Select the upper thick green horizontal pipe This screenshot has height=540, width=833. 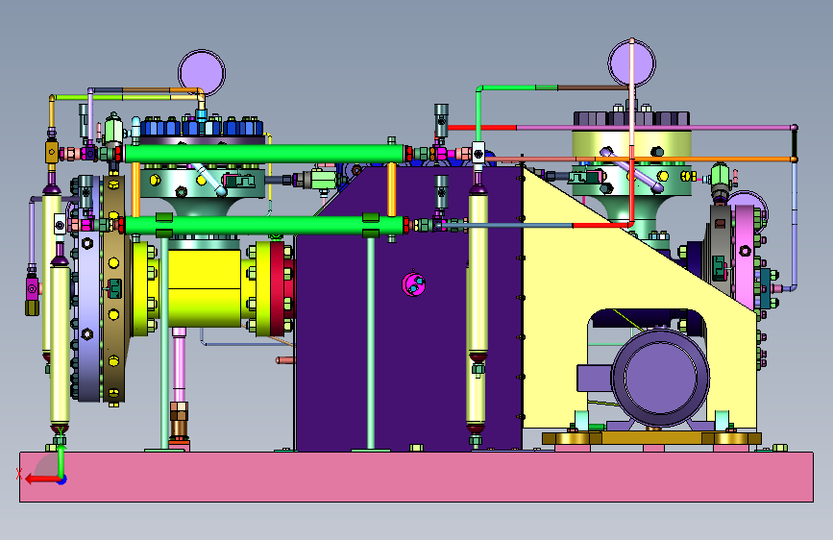[264, 154]
